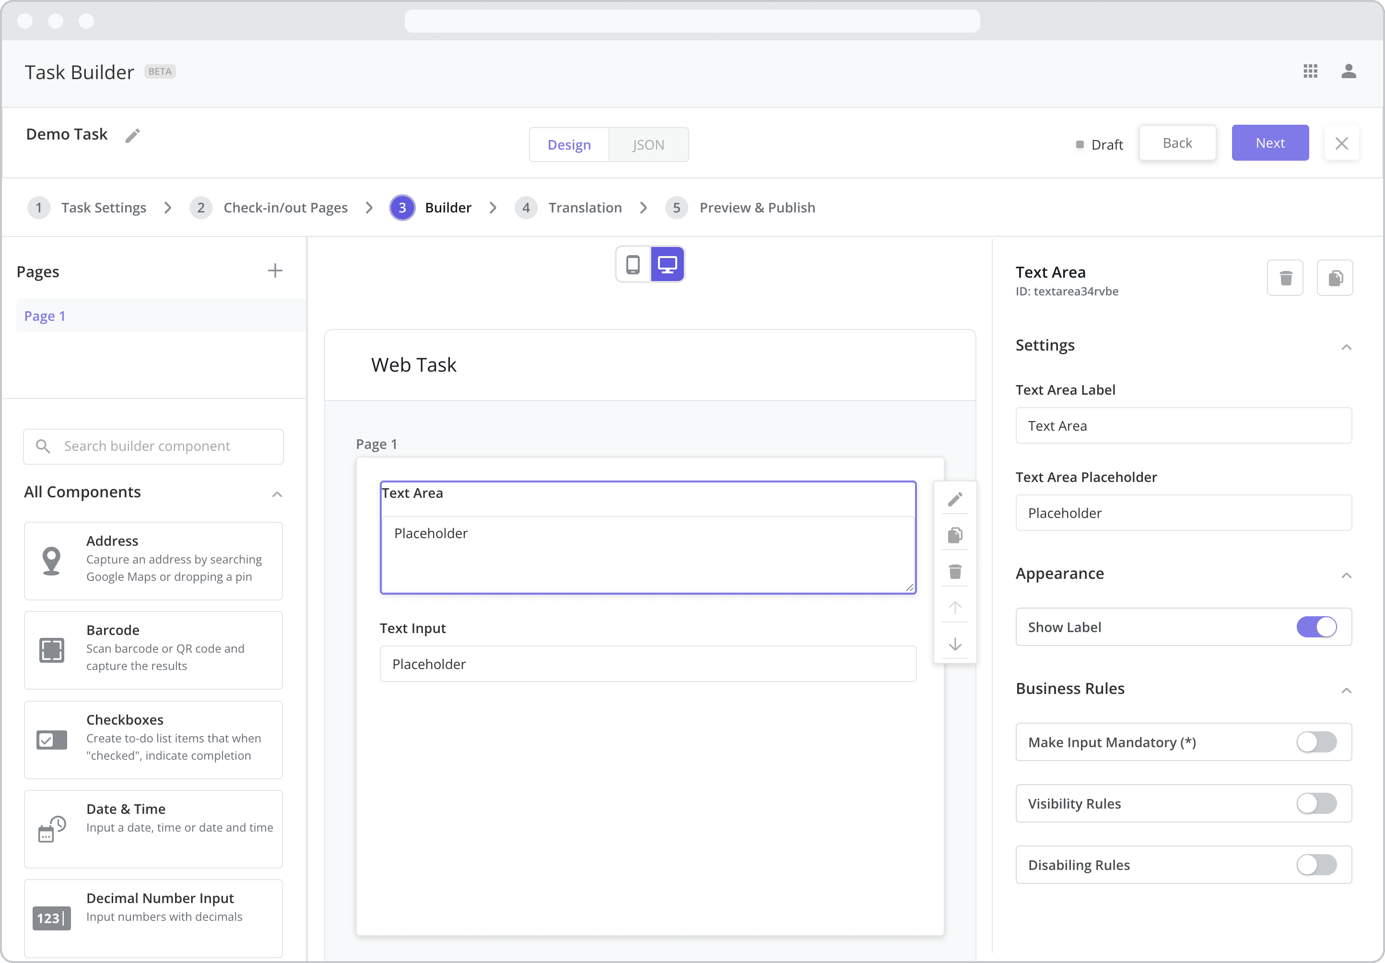
Task: Click the Page 1 label above canvas
Action: (376, 445)
